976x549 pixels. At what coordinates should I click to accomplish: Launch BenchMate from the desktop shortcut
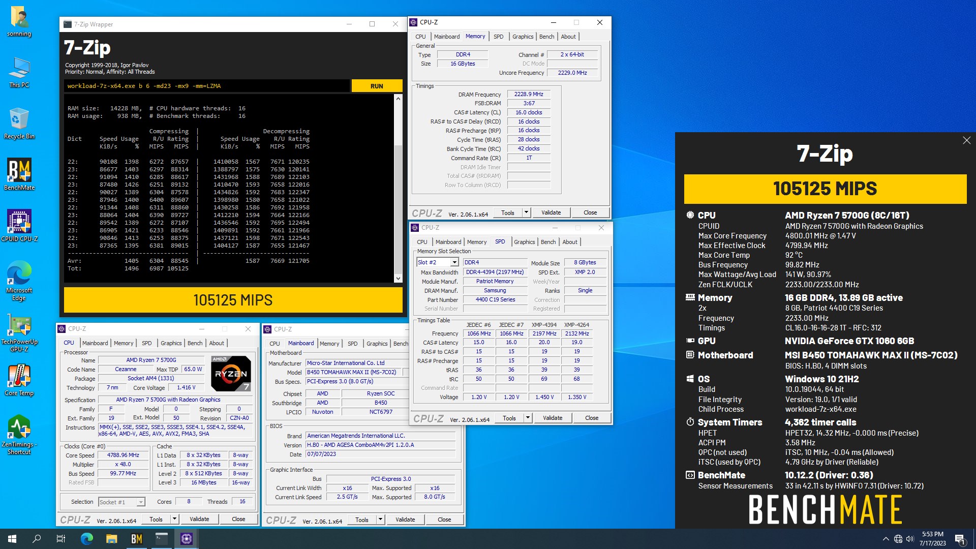coord(19,174)
